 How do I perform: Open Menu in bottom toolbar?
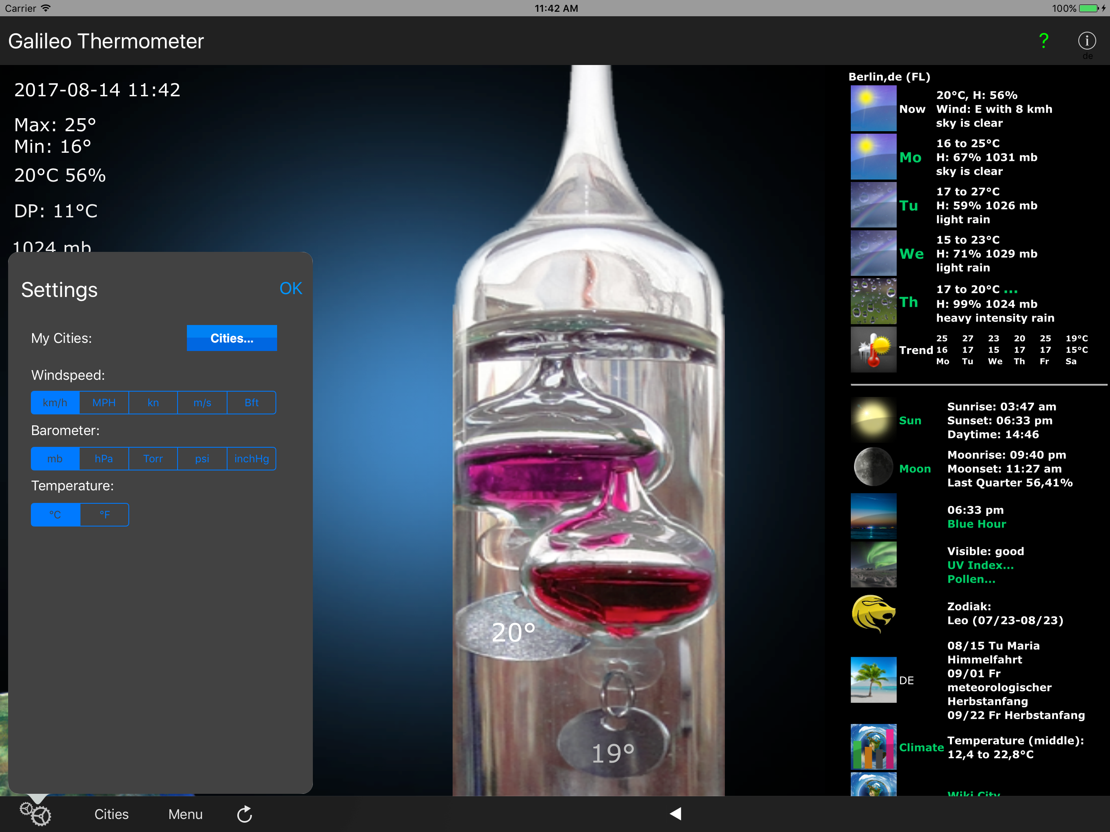[185, 814]
